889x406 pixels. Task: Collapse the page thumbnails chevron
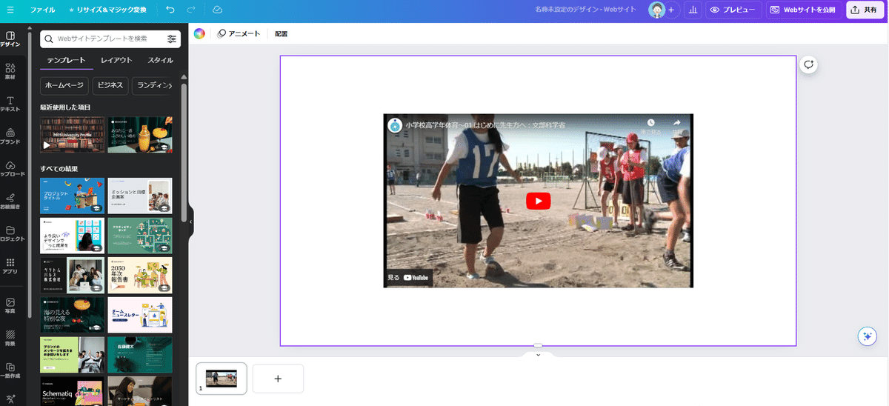(538, 354)
